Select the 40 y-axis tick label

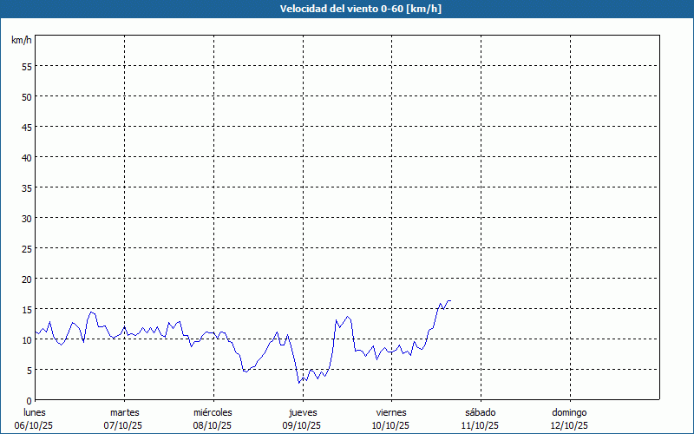tap(27, 157)
